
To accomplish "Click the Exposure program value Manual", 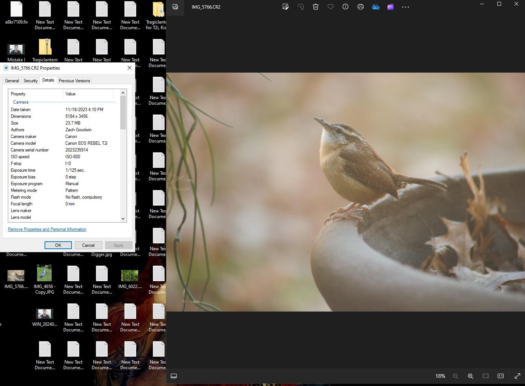I will click(72, 184).
